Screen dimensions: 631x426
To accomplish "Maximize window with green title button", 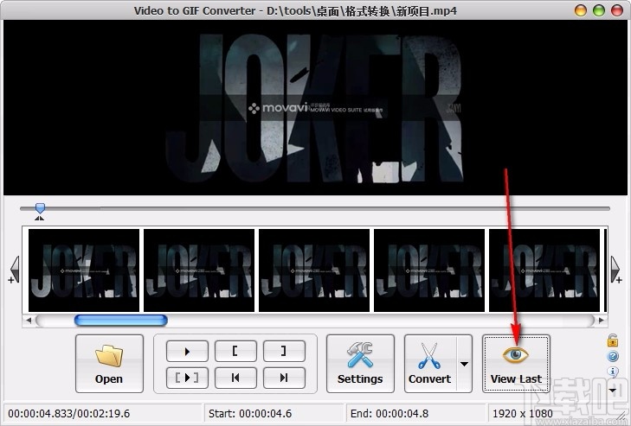I will point(599,10).
